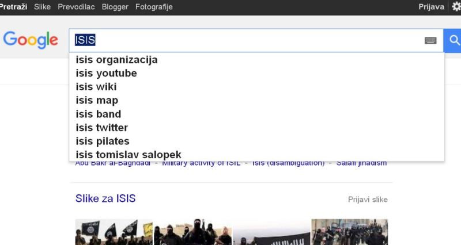
Task: Select suggestion 'isis wiki'
Action: pos(256,87)
